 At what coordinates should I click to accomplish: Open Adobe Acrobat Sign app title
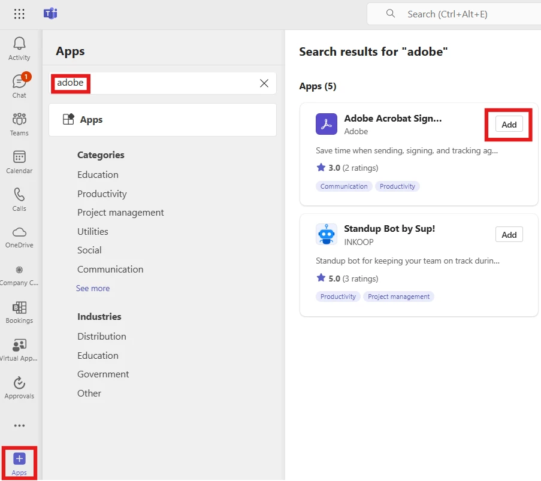tap(393, 119)
